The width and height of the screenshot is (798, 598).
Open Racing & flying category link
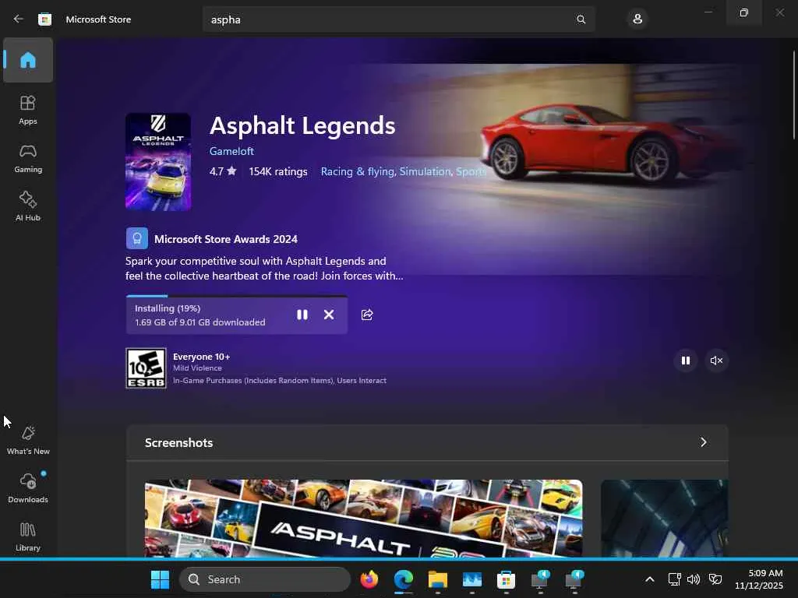pyautogui.click(x=357, y=171)
